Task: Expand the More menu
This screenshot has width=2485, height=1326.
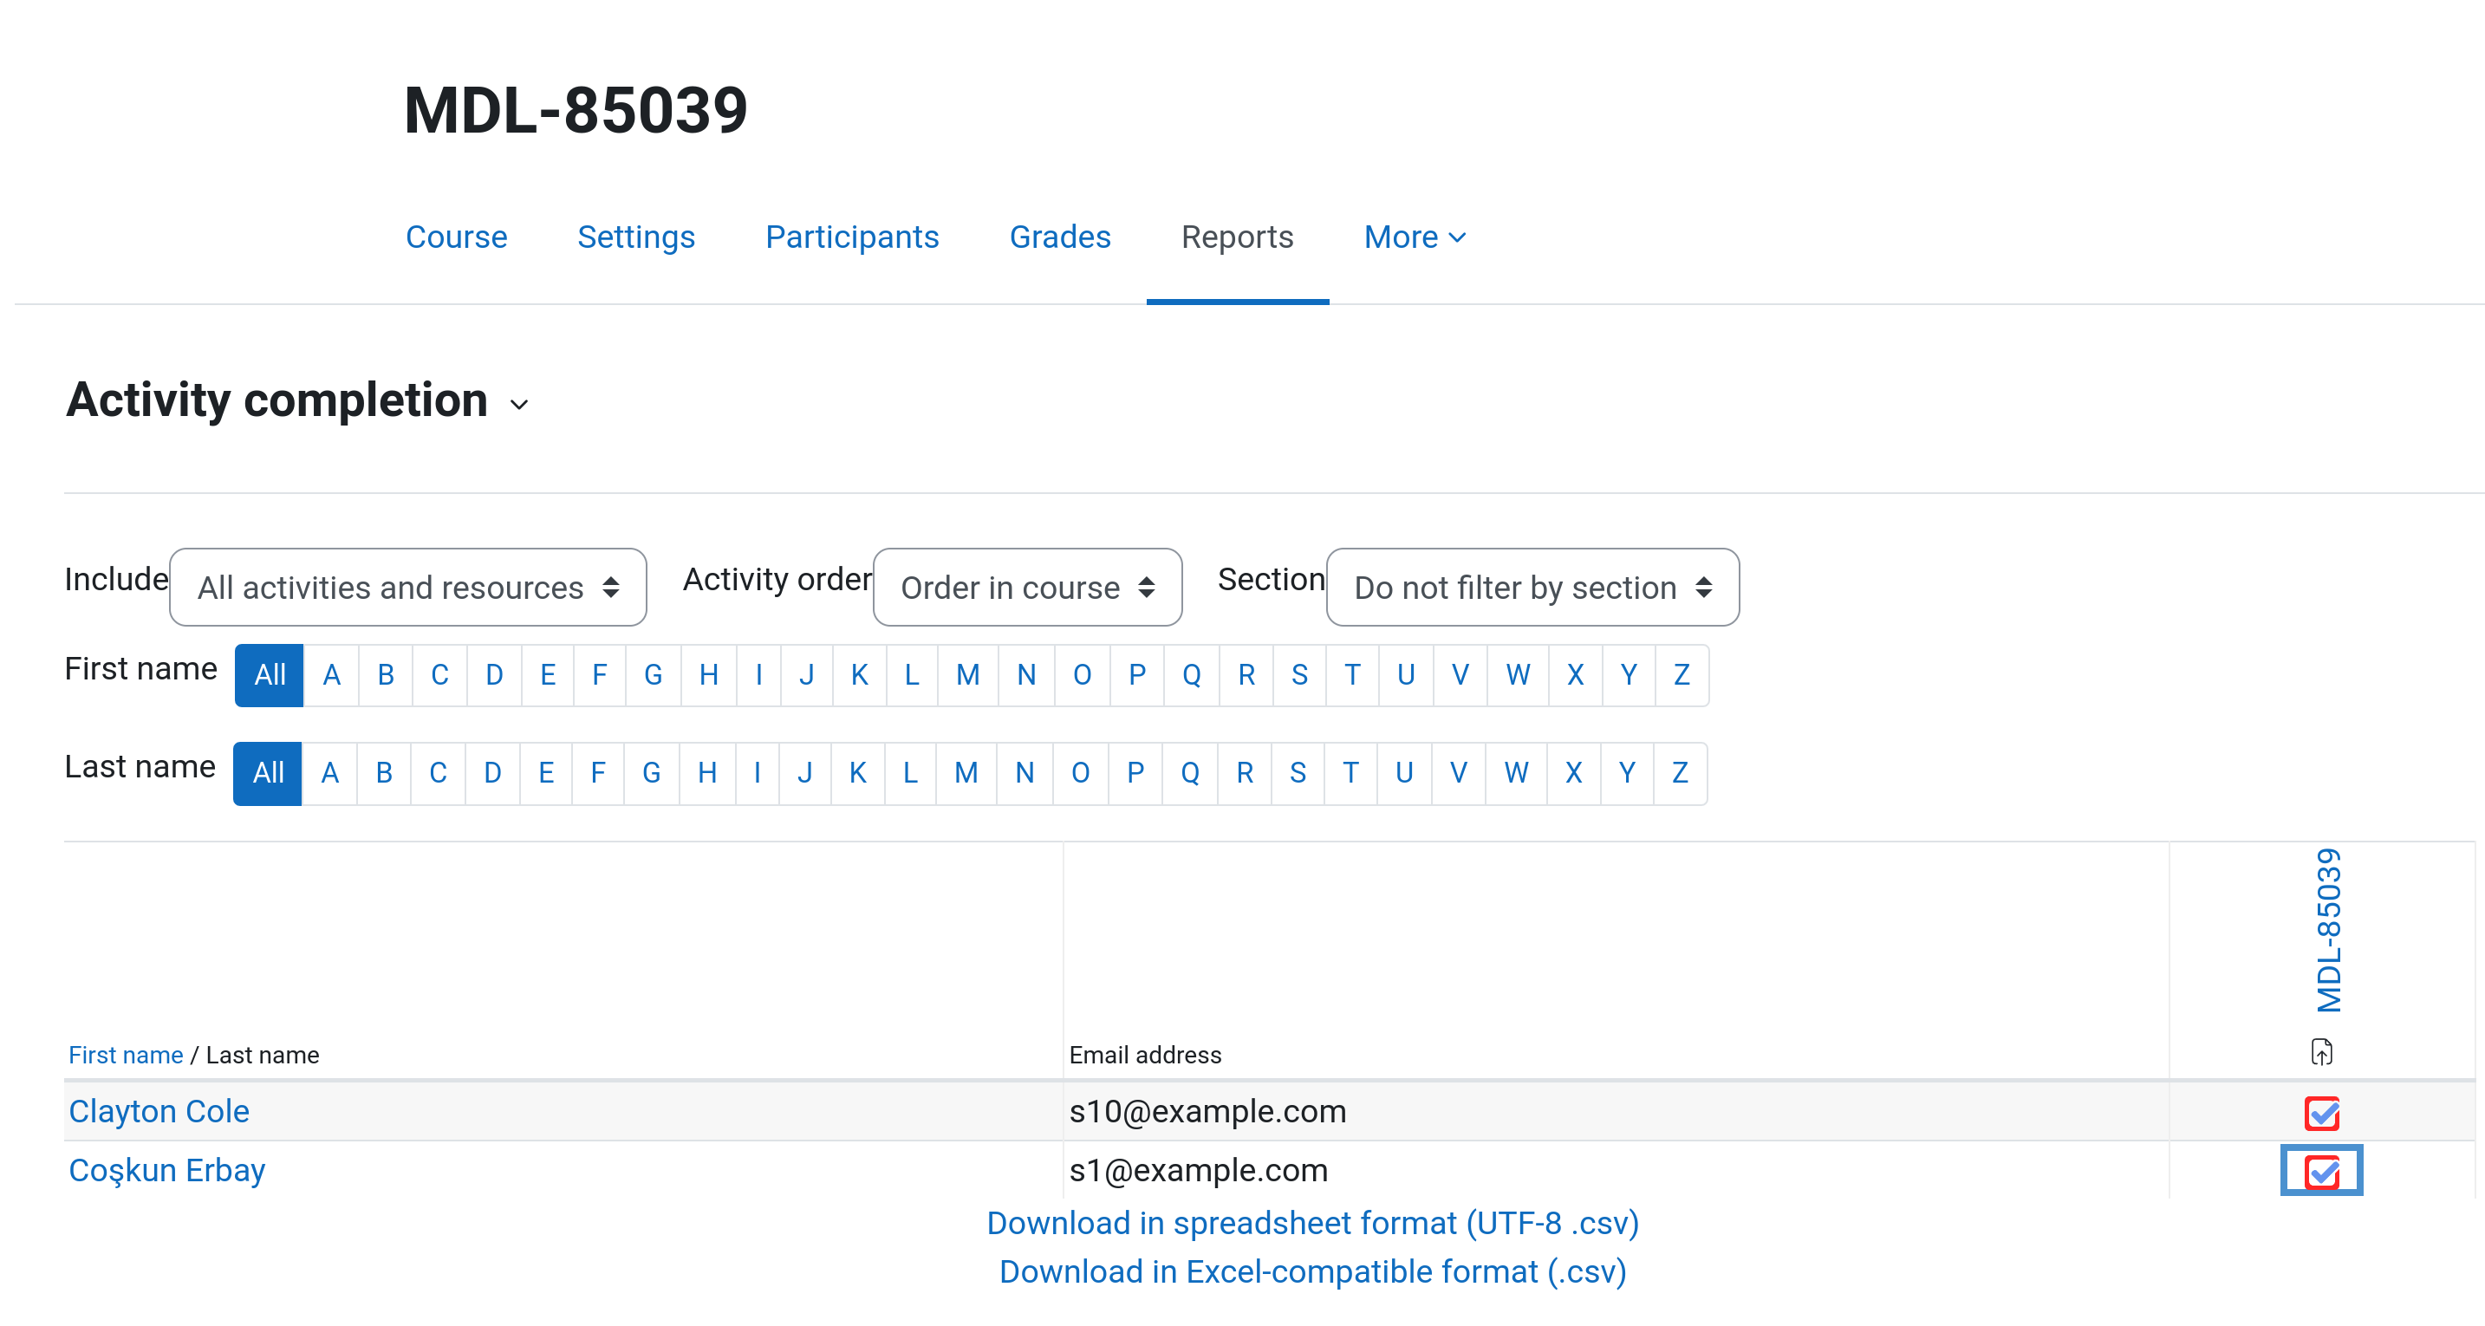Action: click(x=1415, y=237)
